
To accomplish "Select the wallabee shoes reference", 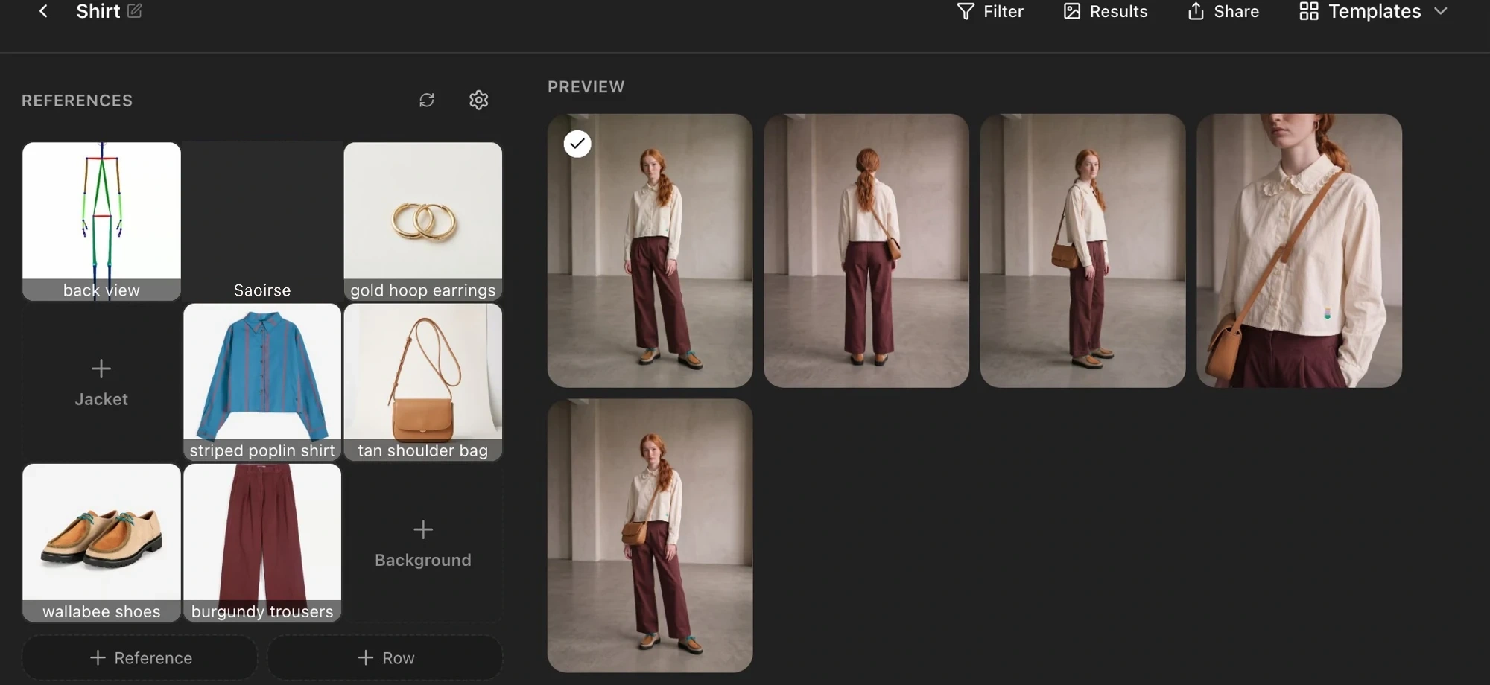I will (101, 543).
